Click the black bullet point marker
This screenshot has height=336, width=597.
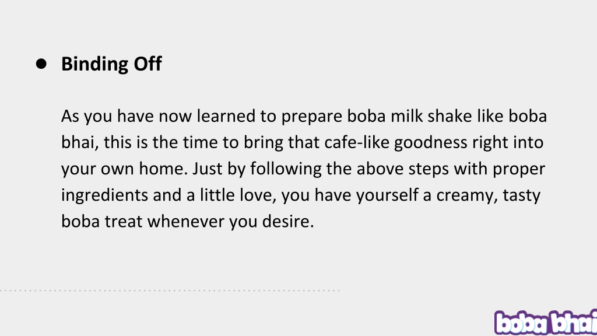point(41,64)
